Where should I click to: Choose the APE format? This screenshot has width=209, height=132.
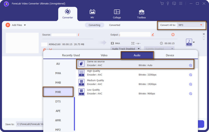point(58,111)
